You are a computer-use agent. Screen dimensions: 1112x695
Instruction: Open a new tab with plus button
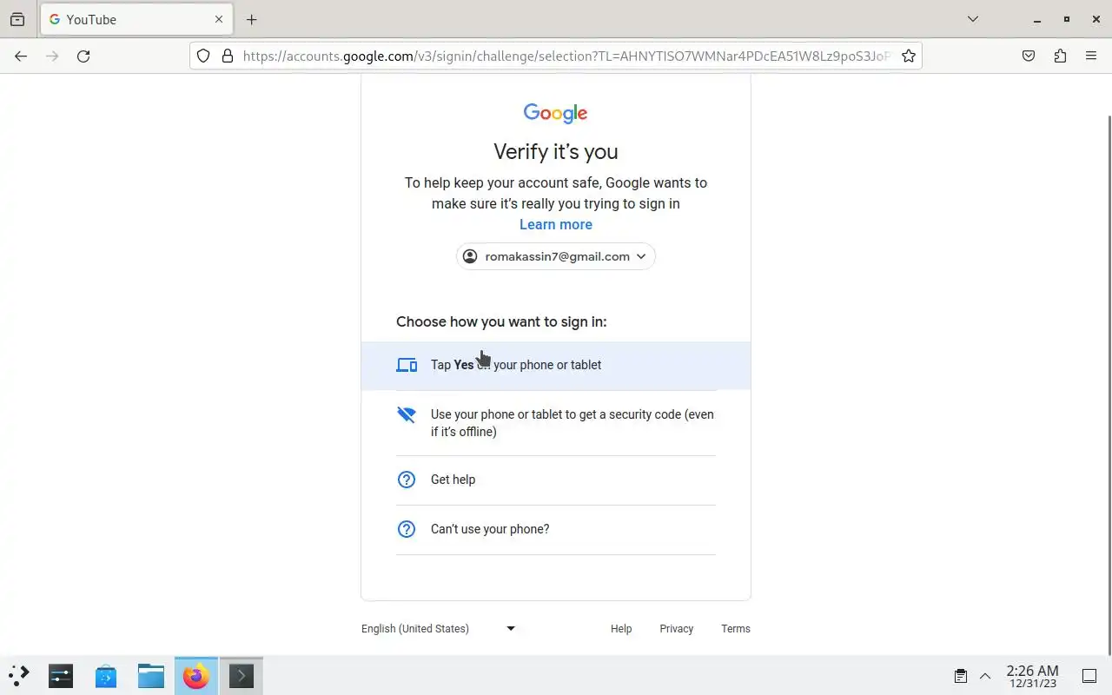251,19
